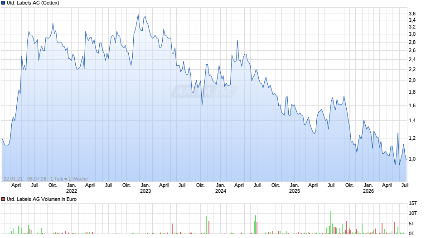Image resolution: width=426 pixels, height=238 pixels.
Task: Click the 3,6 price axis label
Action: tap(412, 14)
